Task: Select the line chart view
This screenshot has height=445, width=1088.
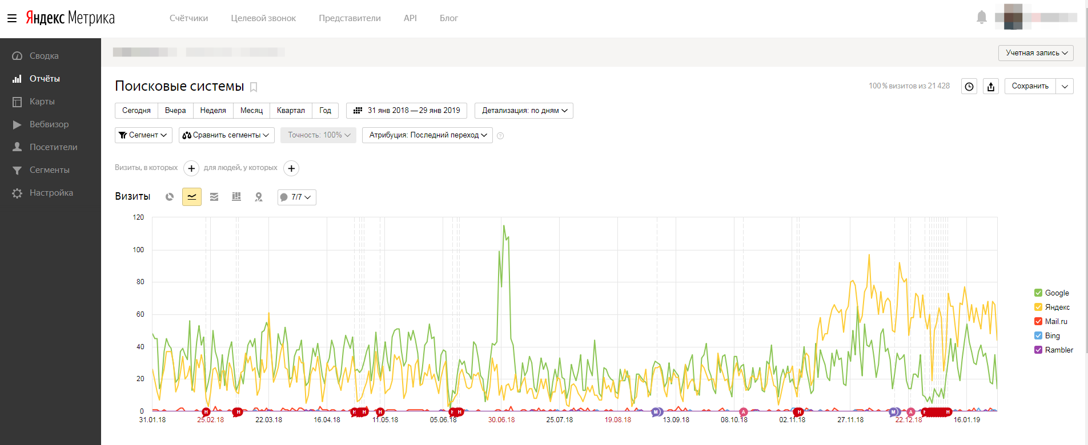Action: point(192,197)
